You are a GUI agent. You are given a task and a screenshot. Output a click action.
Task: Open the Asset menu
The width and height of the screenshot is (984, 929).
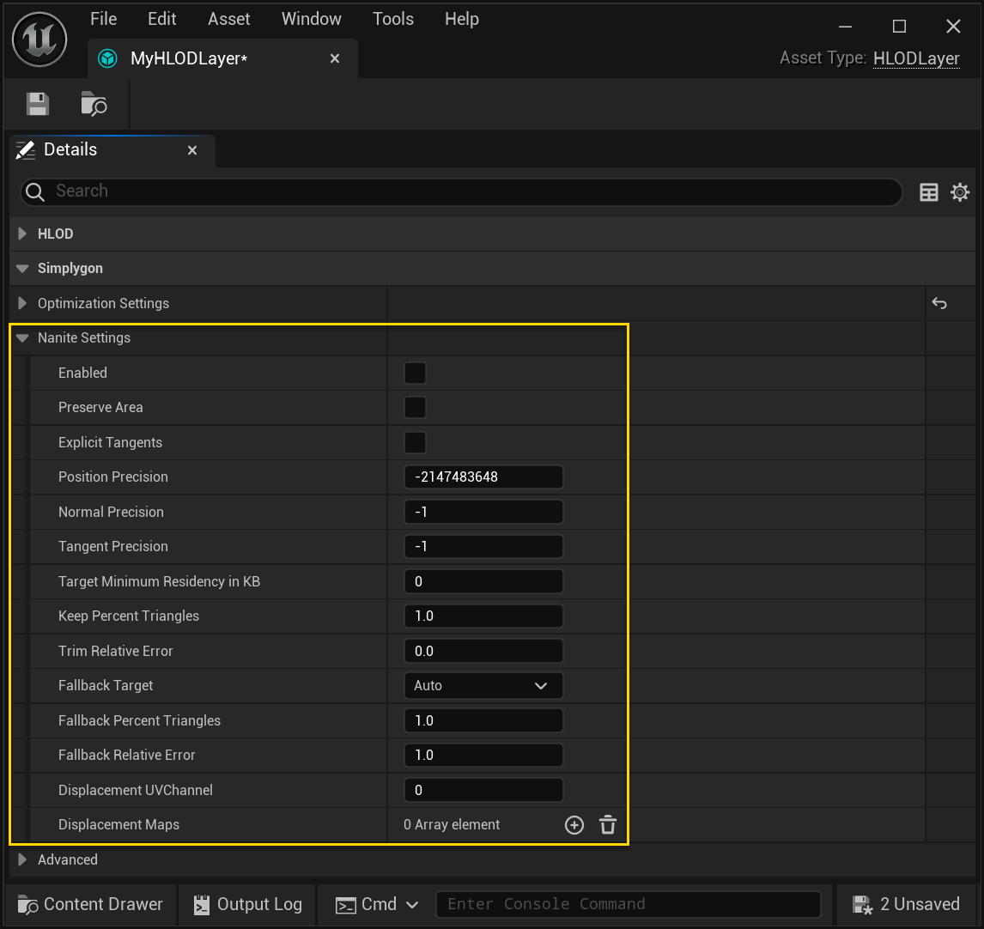point(228,18)
